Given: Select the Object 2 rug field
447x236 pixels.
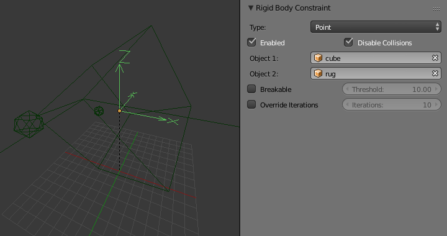Looking at the screenshot, I should [x=376, y=73].
